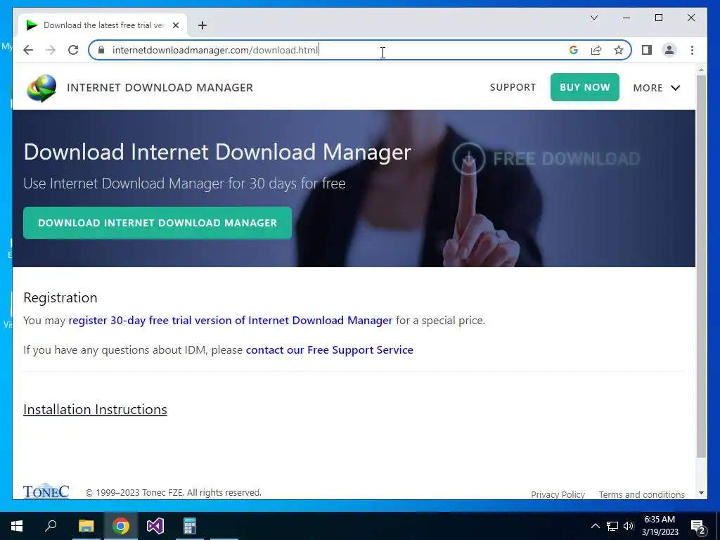Open register 30-day free trial version link

coord(231,320)
